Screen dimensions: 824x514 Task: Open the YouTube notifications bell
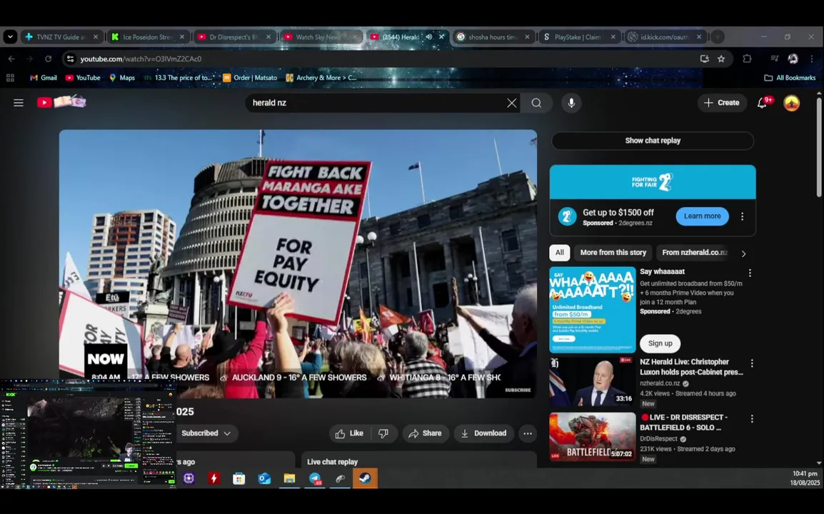[763, 103]
